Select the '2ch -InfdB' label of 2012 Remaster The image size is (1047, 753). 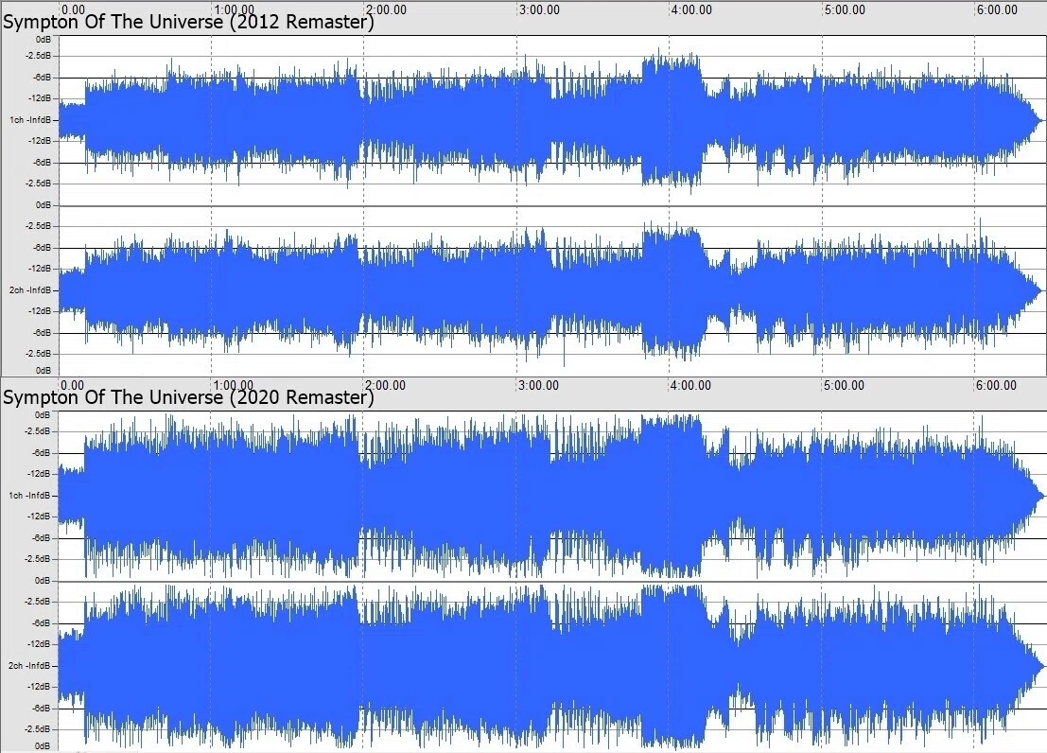[x=30, y=290]
